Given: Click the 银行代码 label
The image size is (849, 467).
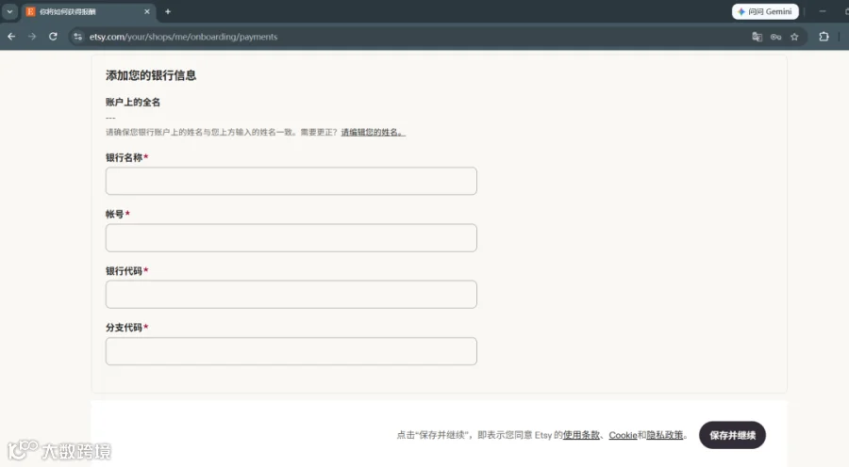Looking at the screenshot, I should pos(124,271).
